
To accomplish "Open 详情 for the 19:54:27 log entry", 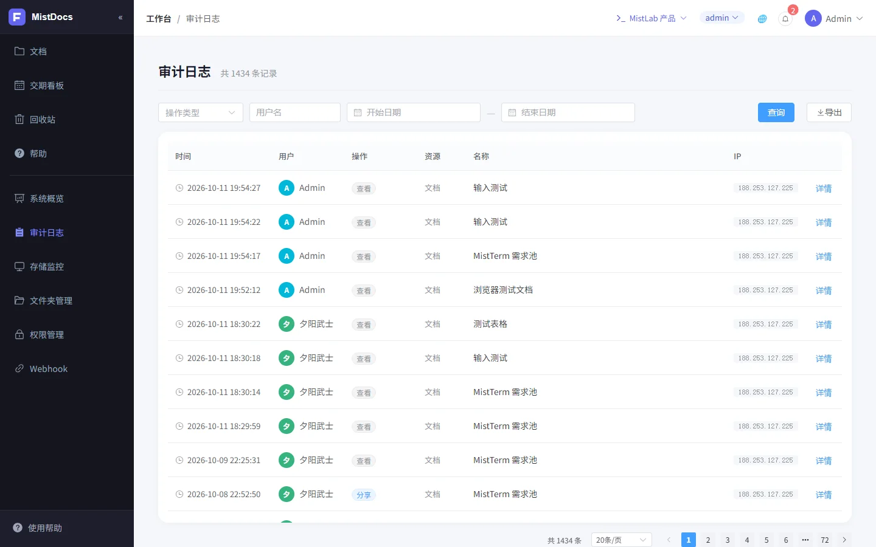I will (x=824, y=188).
